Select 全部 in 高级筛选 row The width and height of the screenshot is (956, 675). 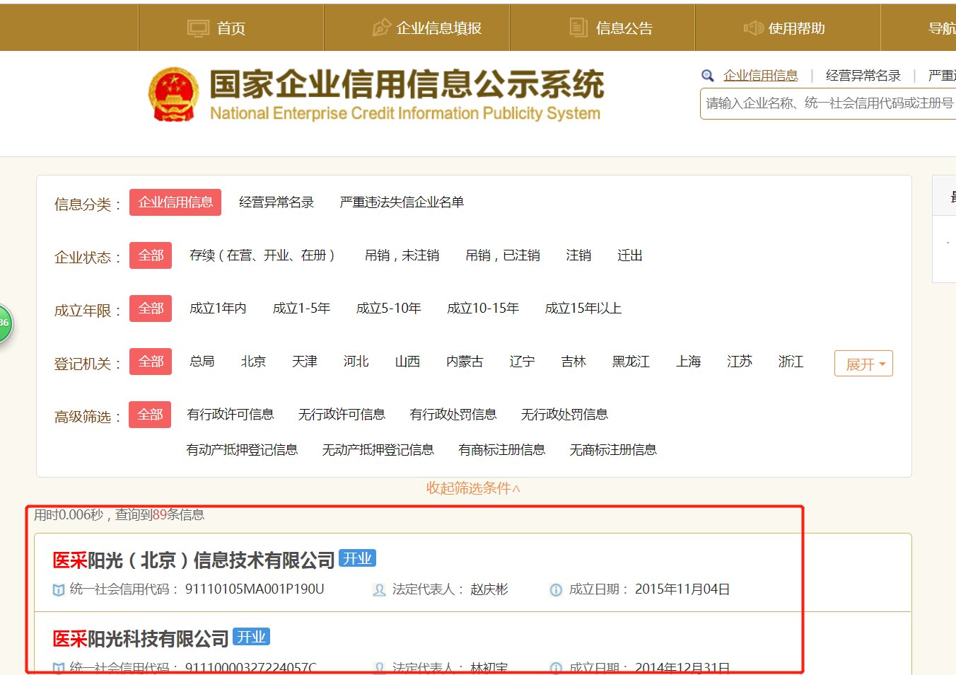tap(150, 415)
